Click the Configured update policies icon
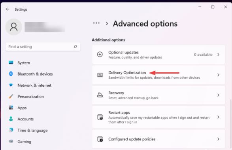The height and width of the screenshot is (150, 232). [x=100, y=139]
